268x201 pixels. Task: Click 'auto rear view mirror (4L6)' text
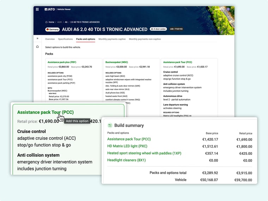117,89
